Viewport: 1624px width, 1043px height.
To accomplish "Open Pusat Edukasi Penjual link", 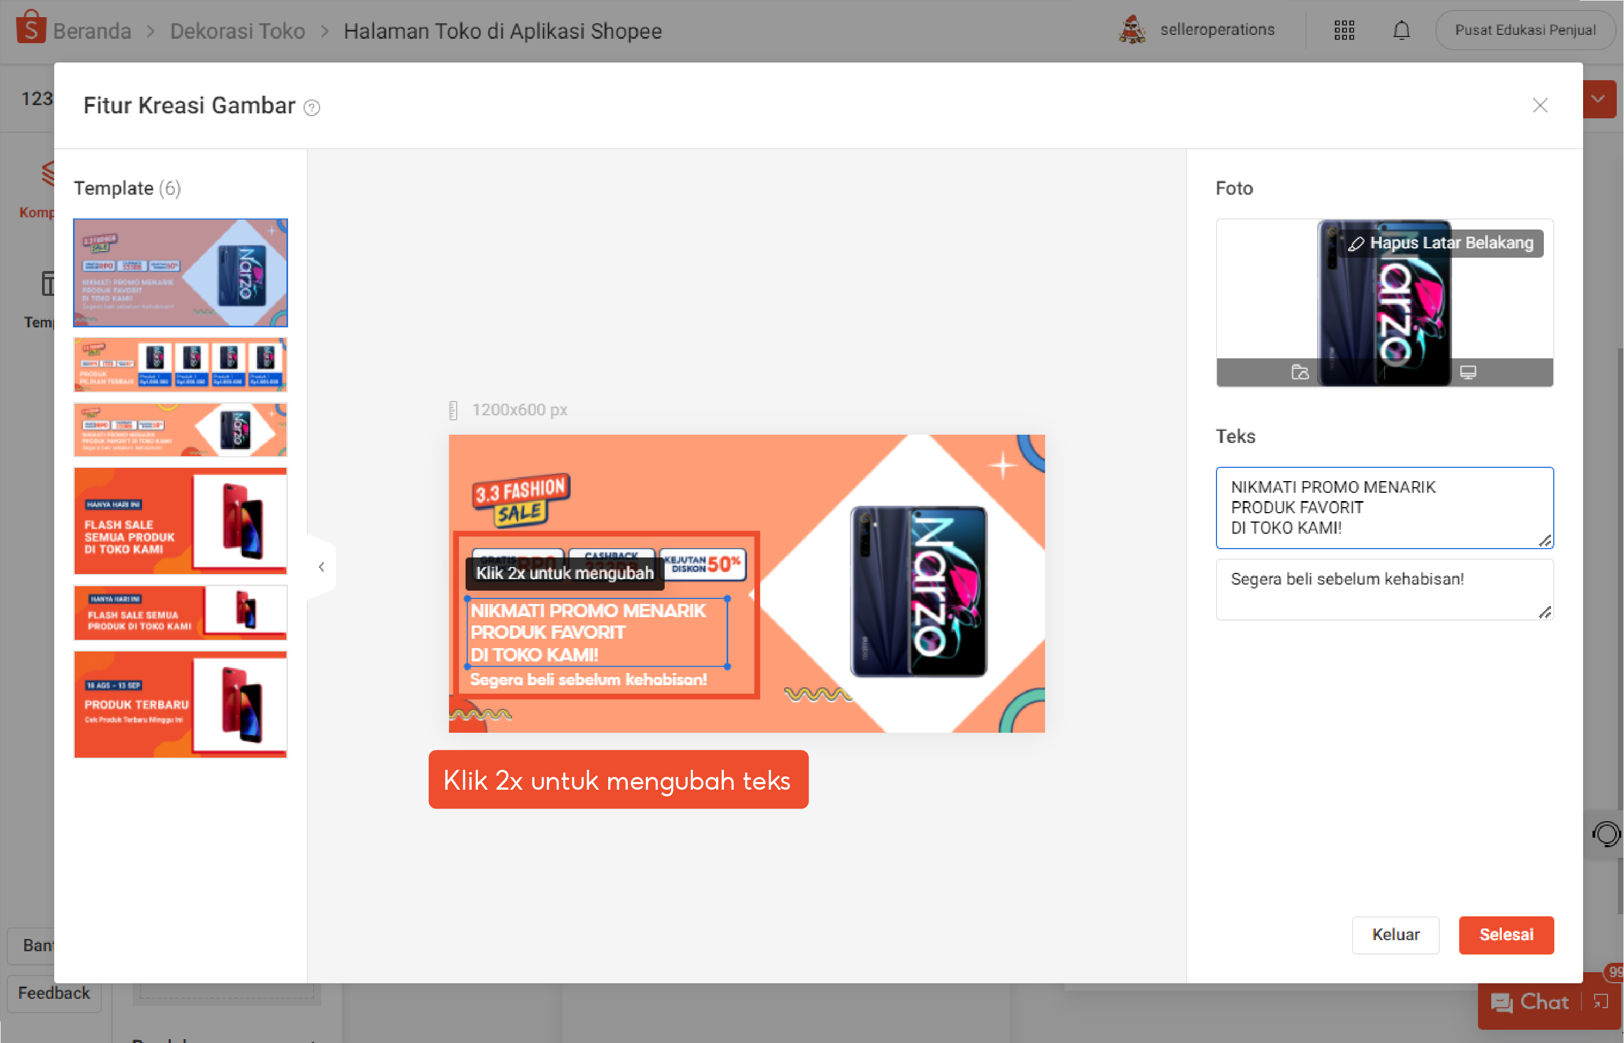I will point(1524,30).
